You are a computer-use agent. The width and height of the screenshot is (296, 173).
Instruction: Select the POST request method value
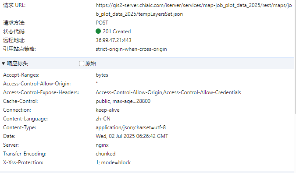tap(102, 23)
